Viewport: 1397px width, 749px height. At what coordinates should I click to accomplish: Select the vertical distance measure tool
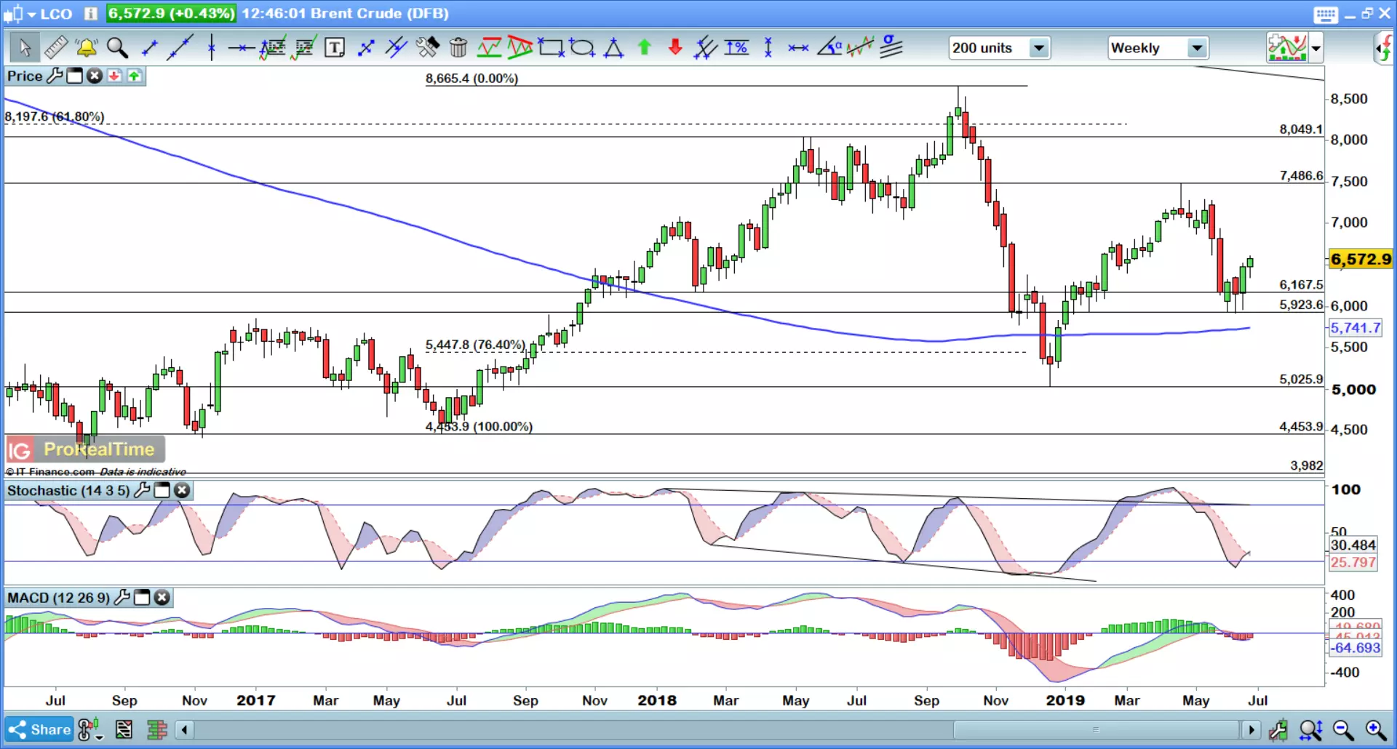coord(768,48)
